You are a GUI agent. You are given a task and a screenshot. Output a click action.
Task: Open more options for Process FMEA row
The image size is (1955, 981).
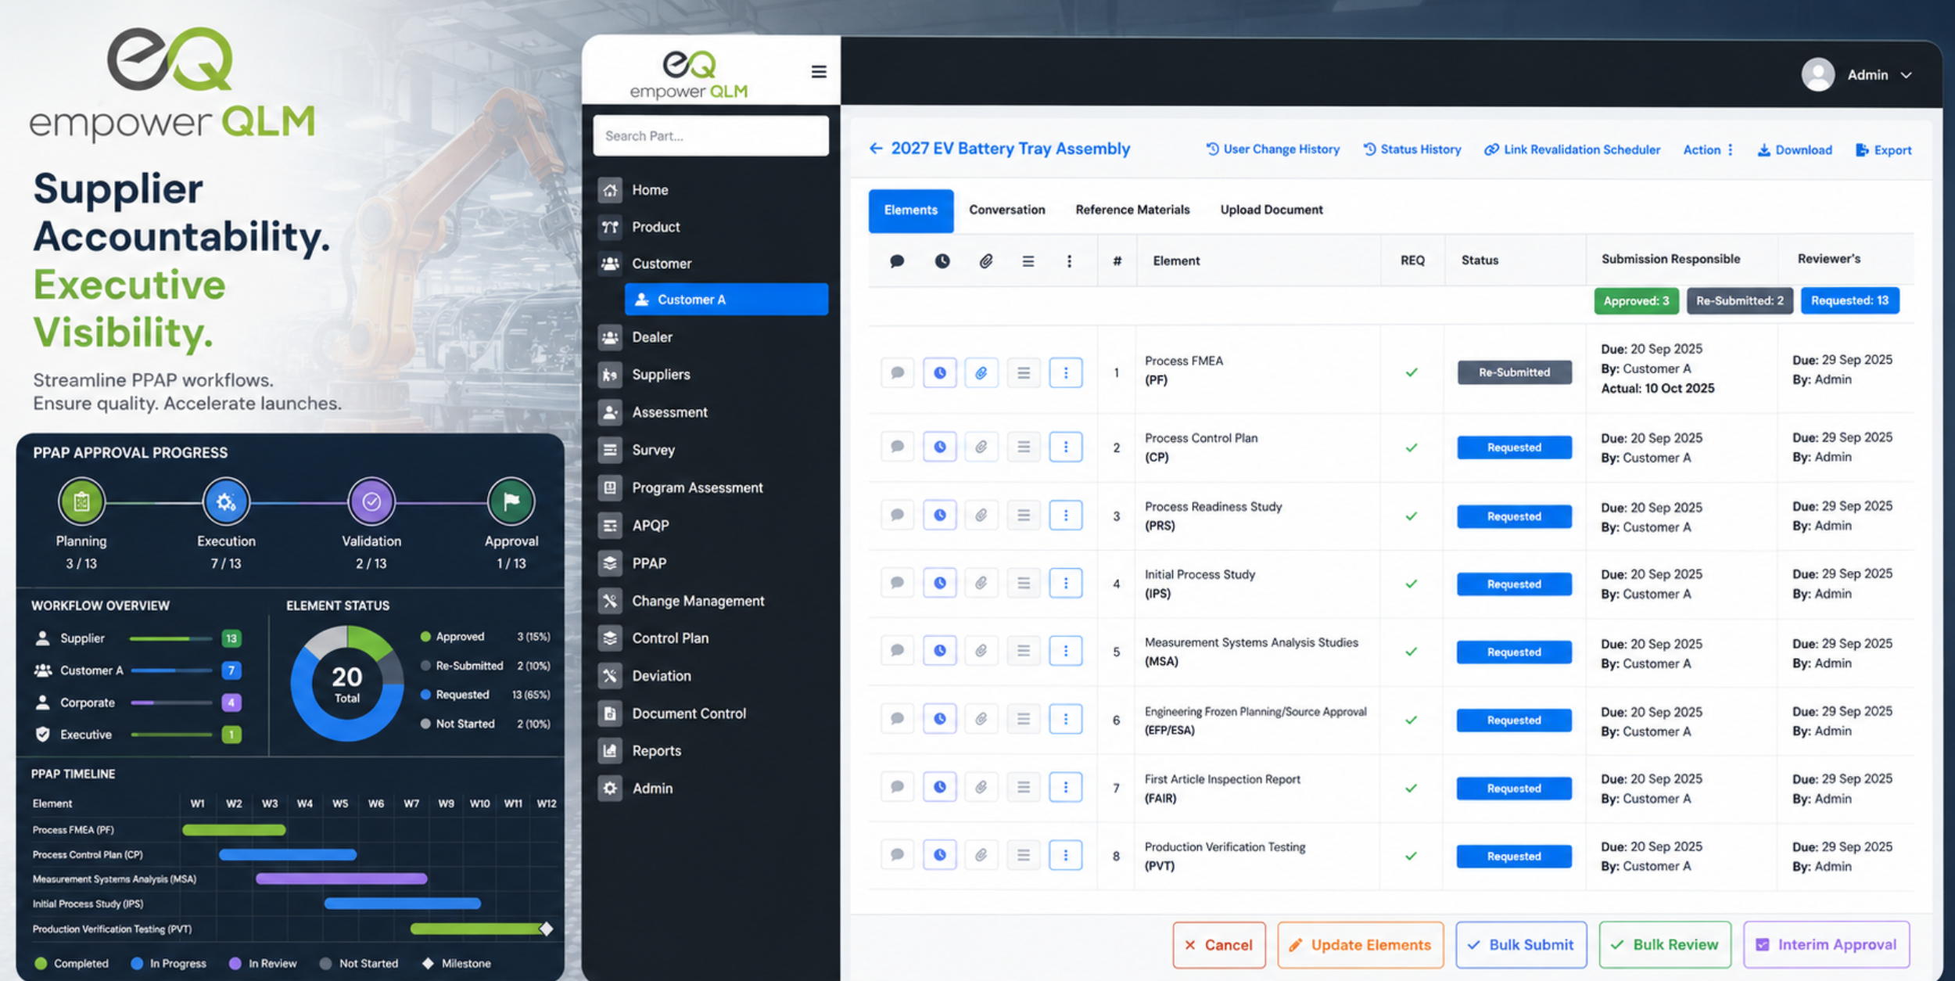[1066, 373]
